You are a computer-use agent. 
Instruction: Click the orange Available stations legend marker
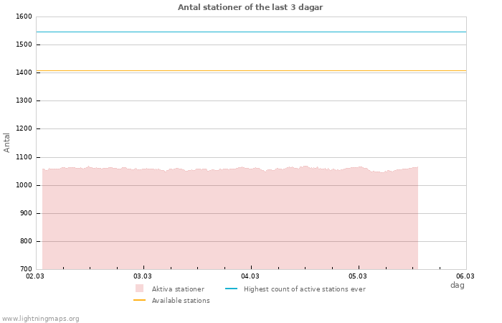[x=139, y=300]
